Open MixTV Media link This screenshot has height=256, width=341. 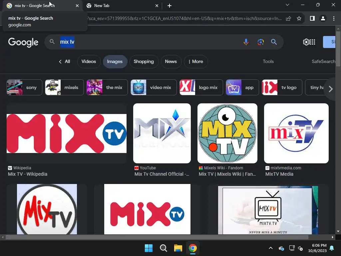pyautogui.click(x=279, y=174)
